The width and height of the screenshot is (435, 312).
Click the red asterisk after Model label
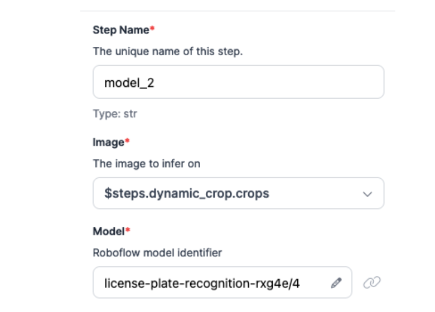(127, 231)
